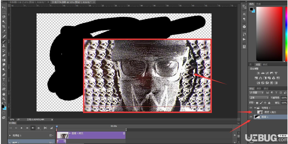Select the Magic Wand tool
Viewport: 288px width, 144px height.
tap(4, 22)
